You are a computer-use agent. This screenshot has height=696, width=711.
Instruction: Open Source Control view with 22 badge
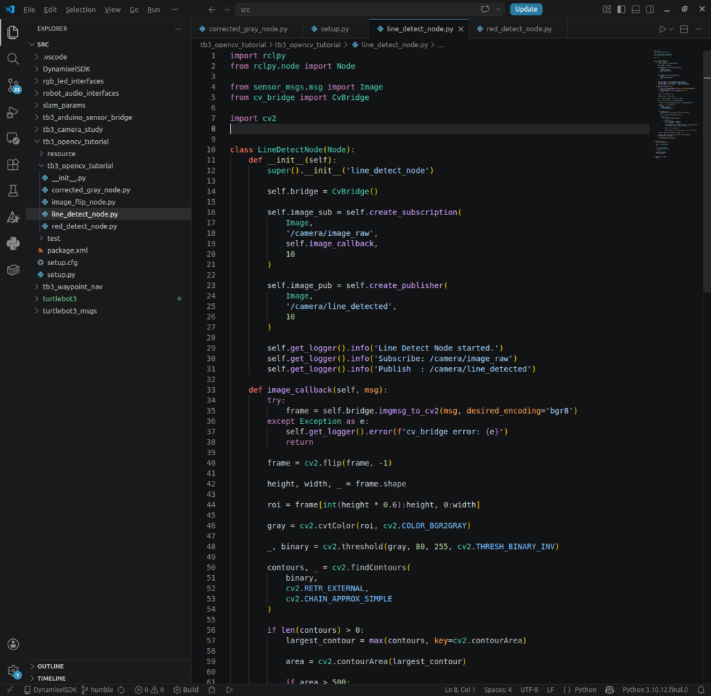[13, 85]
